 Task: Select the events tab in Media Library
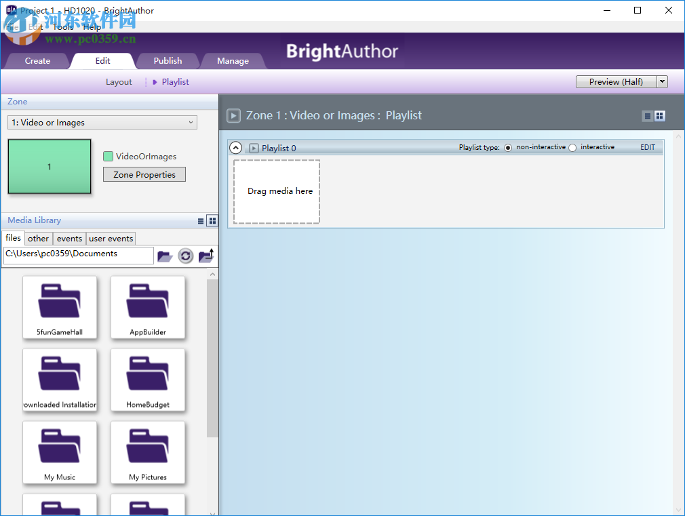pos(69,239)
